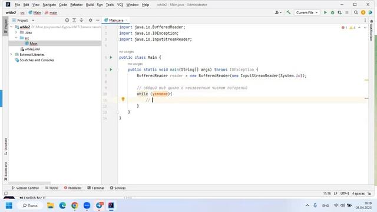Screen dimensions: 377x212
Task: Toggle the Project tool window stripe button
Action: [x=5, y=26]
